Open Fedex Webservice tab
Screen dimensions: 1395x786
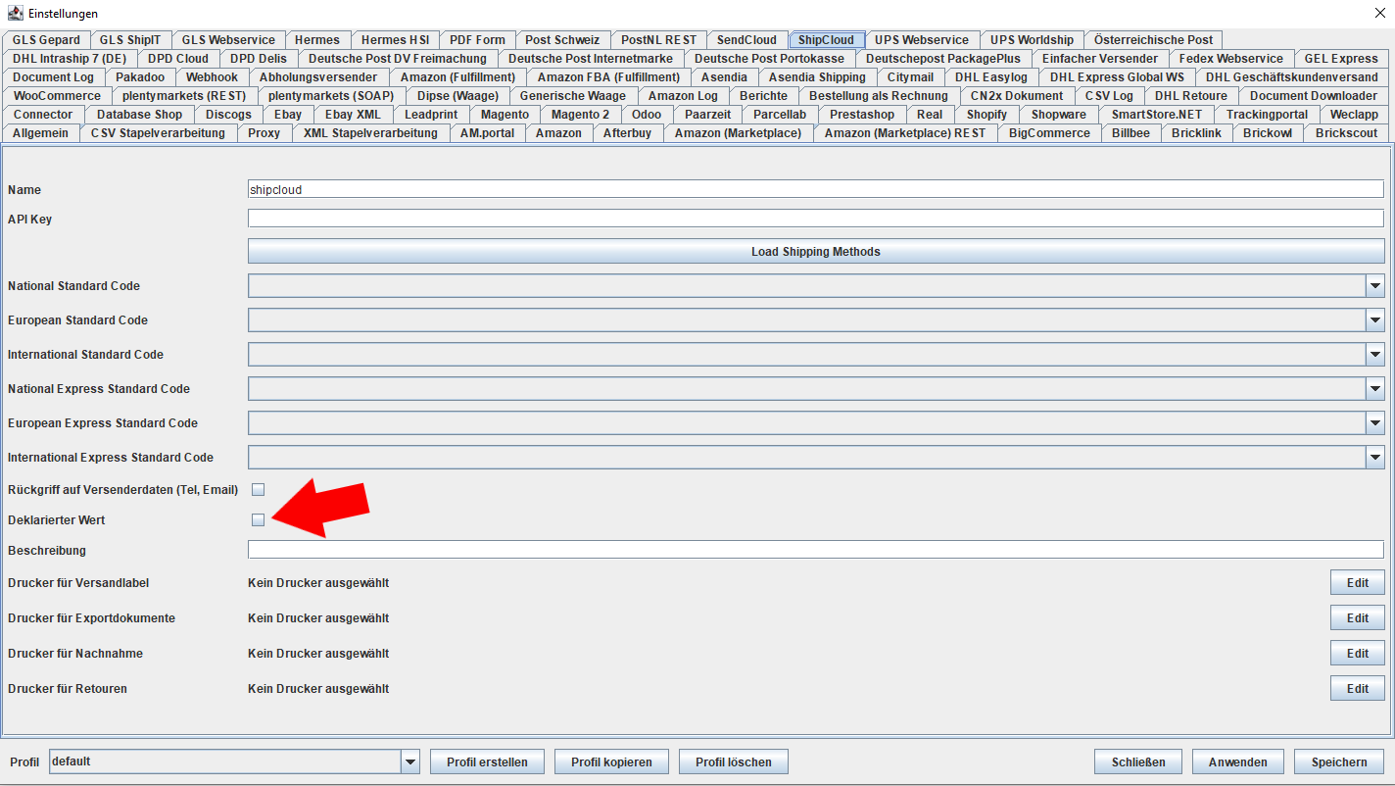pyautogui.click(x=1230, y=59)
